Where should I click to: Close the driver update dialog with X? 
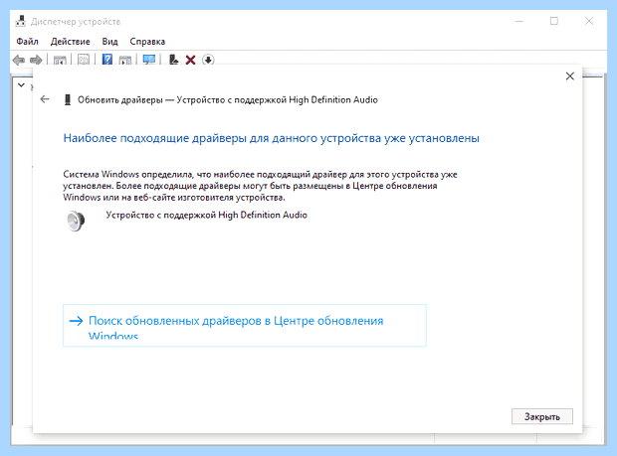[x=570, y=76]
